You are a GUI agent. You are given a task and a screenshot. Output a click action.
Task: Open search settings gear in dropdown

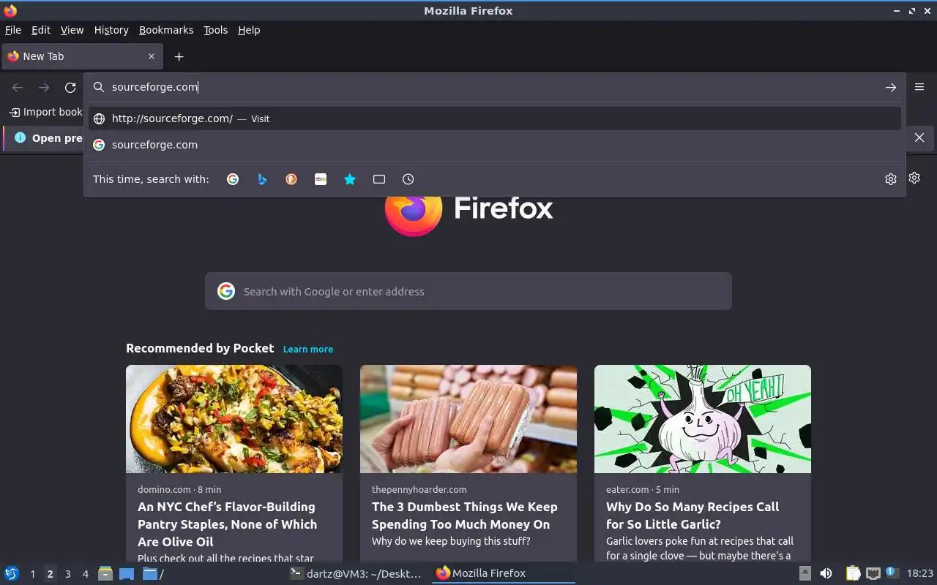point(890,179)
